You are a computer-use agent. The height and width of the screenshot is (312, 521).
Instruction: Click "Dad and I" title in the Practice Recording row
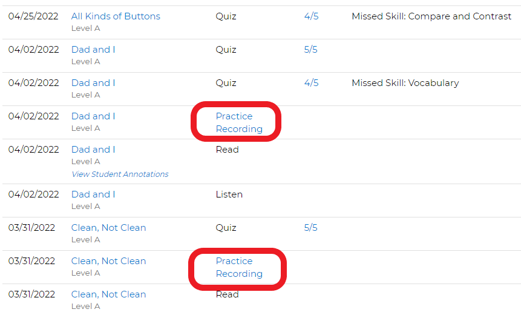point(93,116)
